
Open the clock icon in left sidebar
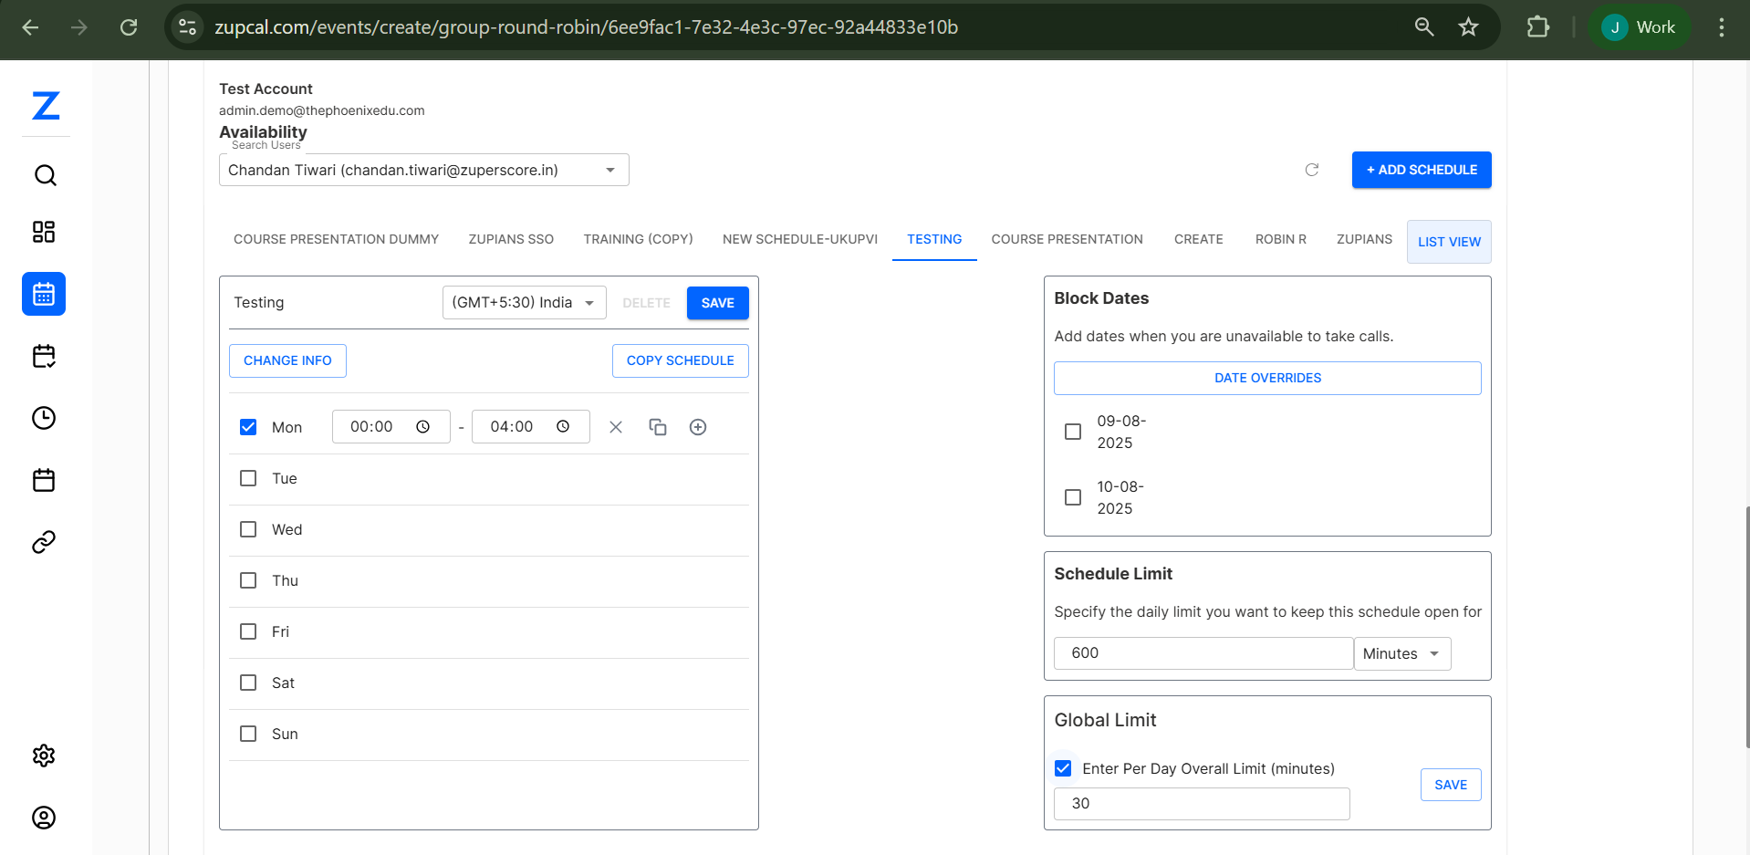point(44,418)
